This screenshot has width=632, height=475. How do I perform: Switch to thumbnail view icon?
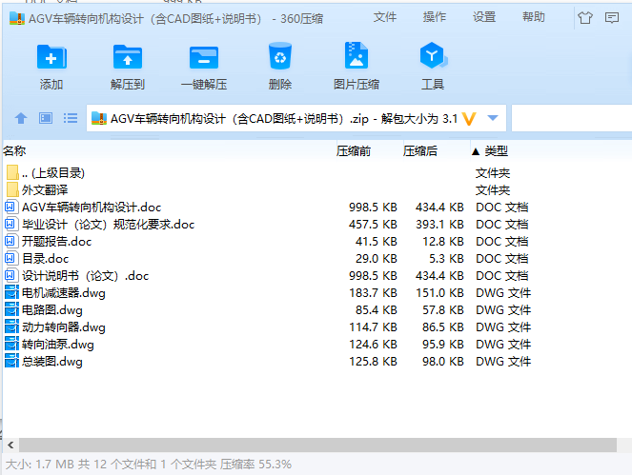(x=46, y=118)
